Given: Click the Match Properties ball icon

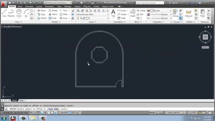Looking at the screenshot, I should 148,10.
